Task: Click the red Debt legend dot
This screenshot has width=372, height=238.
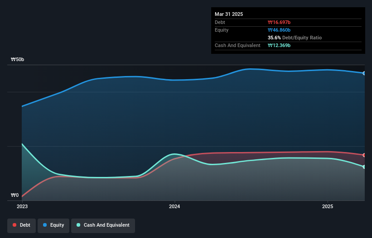Action: 14,225
